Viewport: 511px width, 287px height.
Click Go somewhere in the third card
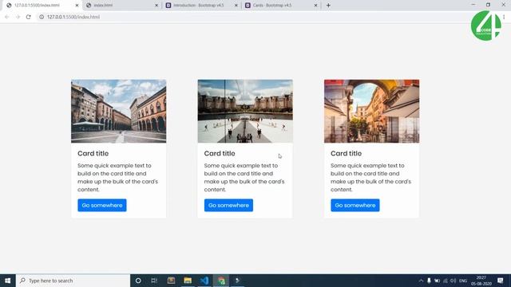pyautogui.click(x=355, y=206)
